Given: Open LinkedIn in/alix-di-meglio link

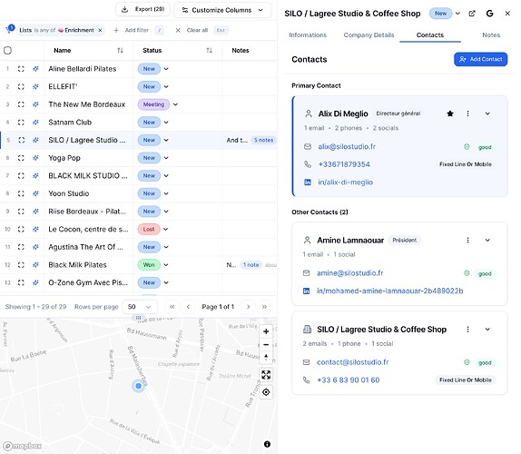Looking at the screenshot, I should [346, 183].
